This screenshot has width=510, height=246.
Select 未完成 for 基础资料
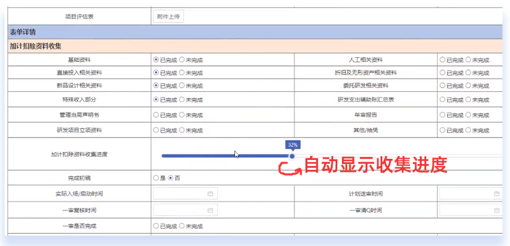click(182, 59)
